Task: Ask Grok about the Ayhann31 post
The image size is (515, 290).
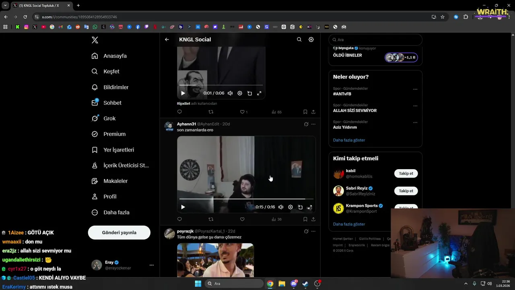Action: click(306, 124)
